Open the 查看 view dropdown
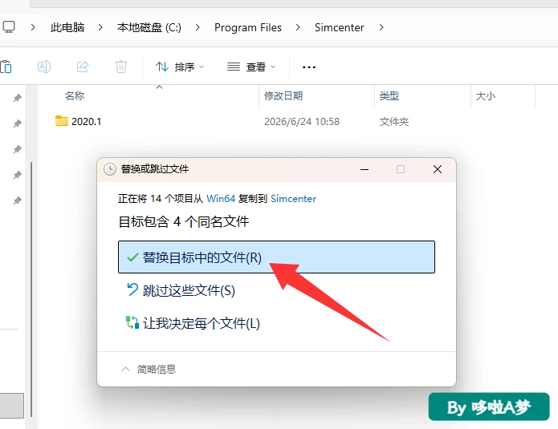Image resolution: width=558 pixels, height=429 pixels. (251, 67)
